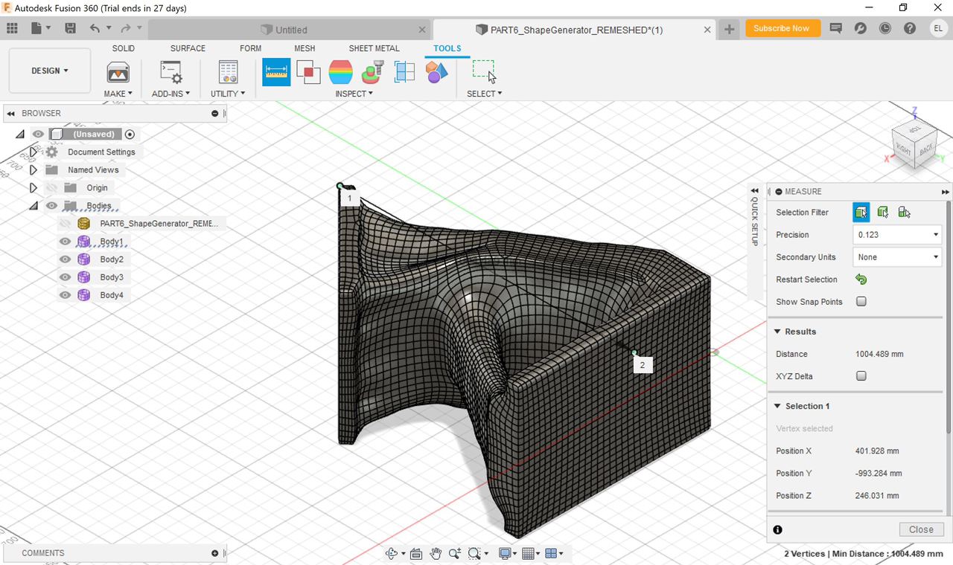Toggle the Bodies folder visibility

tap(51, 206)
